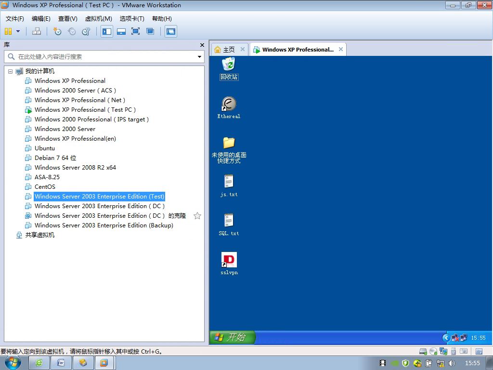Open the 选项卡(T) menu
The image size is (493, 370).
pos(132,19)
